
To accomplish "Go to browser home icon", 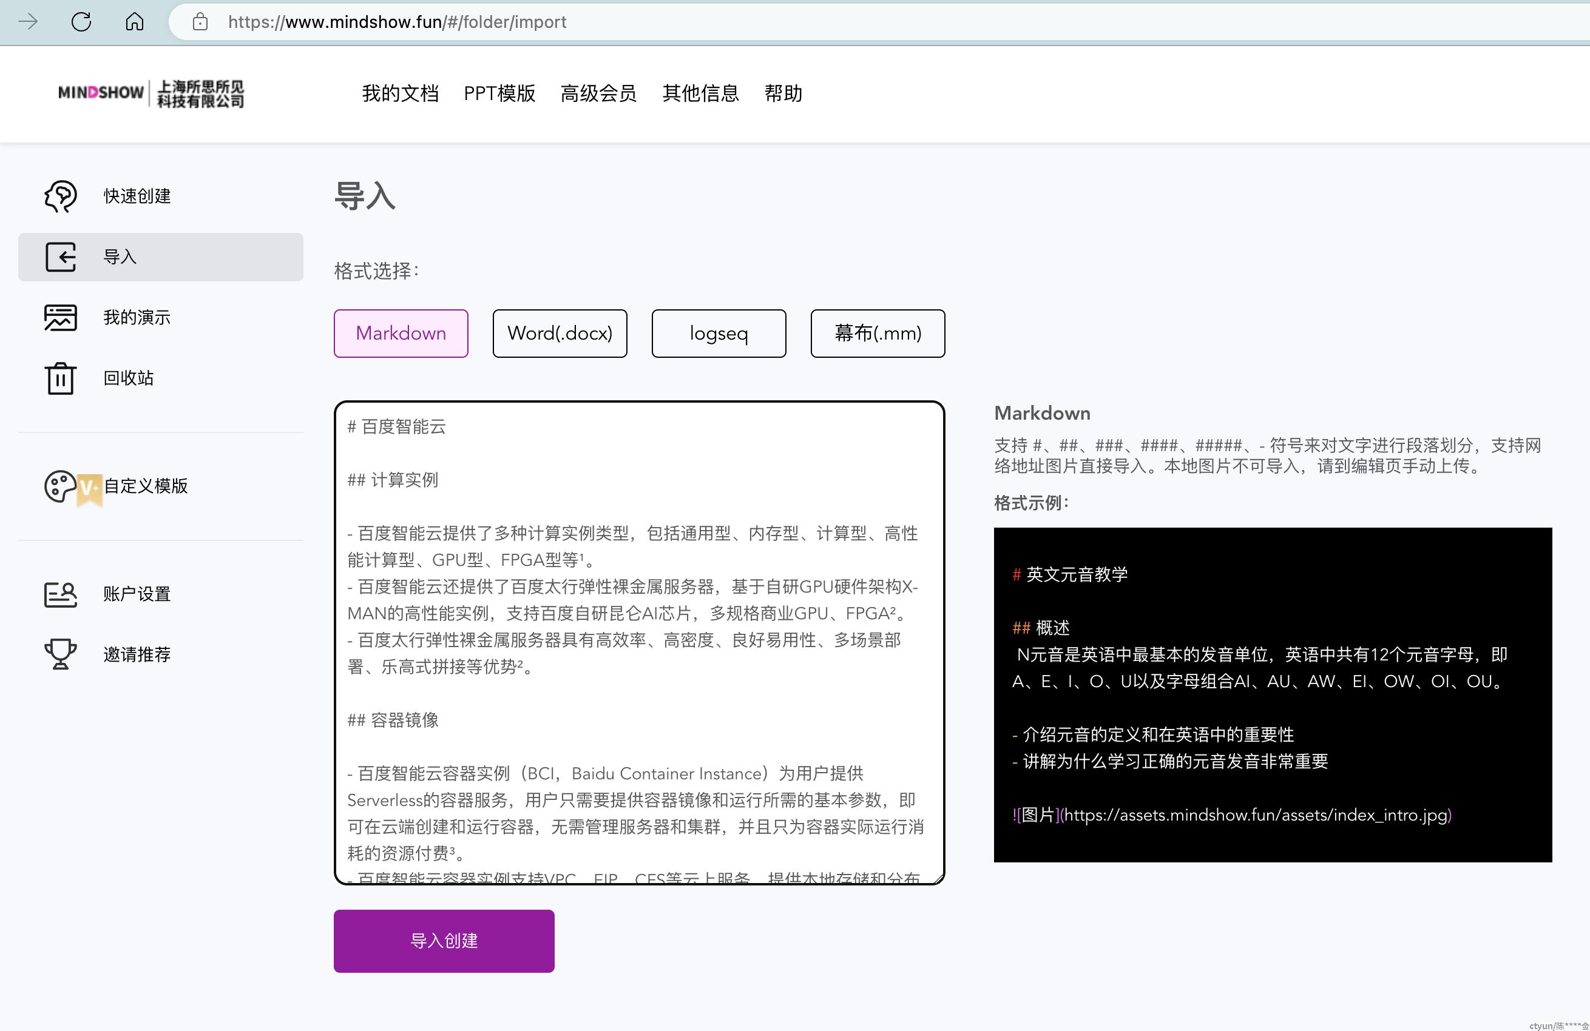I will click(x=134, y=22).
